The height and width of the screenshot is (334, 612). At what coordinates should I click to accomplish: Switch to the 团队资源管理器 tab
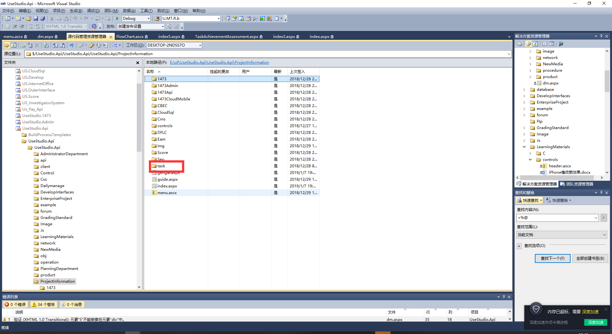coord(577,184)
